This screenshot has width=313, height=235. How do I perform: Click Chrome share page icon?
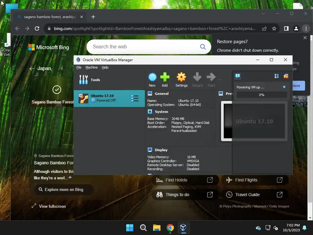pos(264,28)
